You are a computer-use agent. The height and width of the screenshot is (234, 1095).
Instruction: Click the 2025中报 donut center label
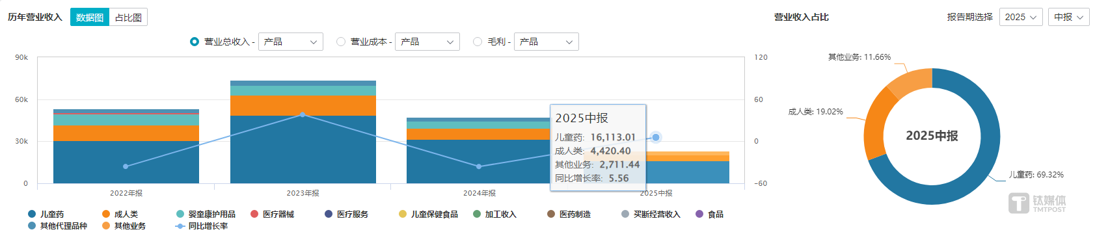932,136
